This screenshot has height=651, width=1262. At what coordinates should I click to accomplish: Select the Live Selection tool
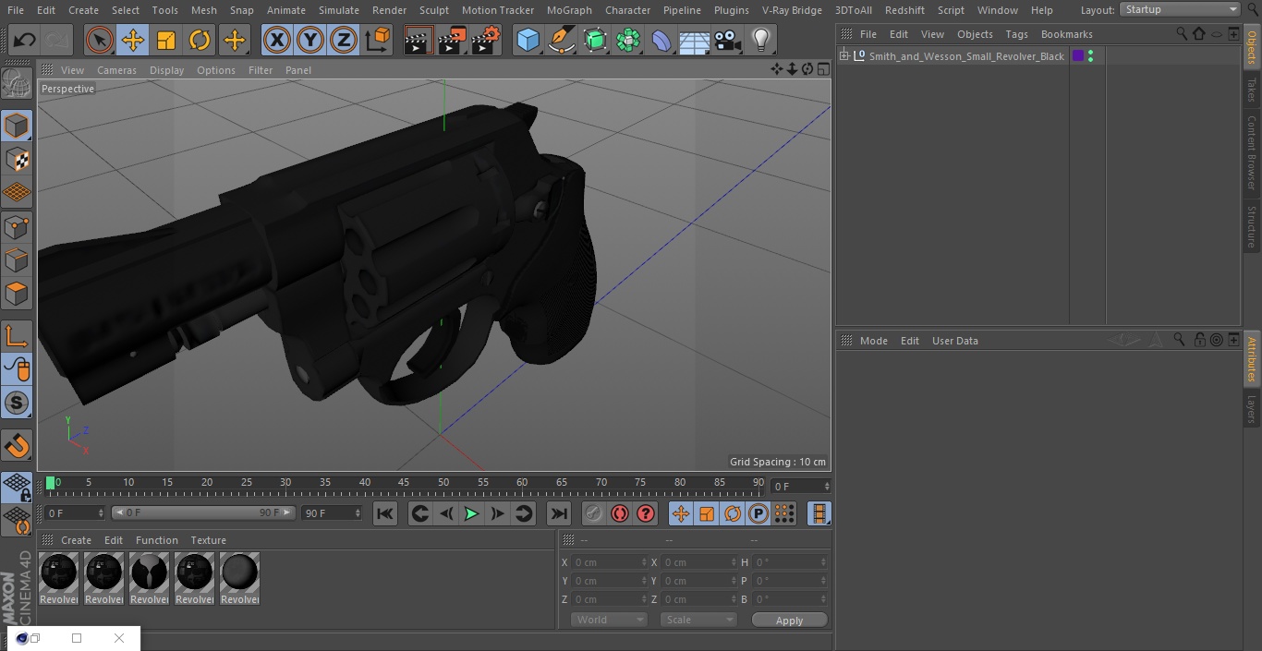pyautogui.click(x=100, y=41)
